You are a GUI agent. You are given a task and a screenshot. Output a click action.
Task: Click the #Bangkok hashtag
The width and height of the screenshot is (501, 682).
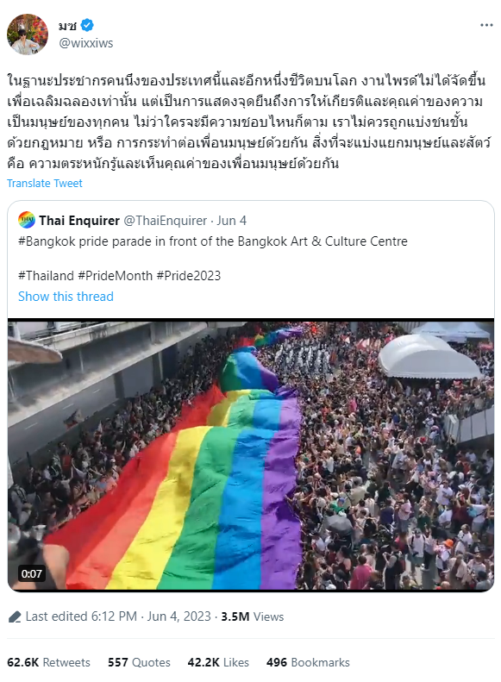(47, 241)
